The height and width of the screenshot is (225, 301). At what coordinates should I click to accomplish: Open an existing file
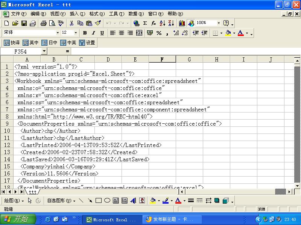point(15,23)
